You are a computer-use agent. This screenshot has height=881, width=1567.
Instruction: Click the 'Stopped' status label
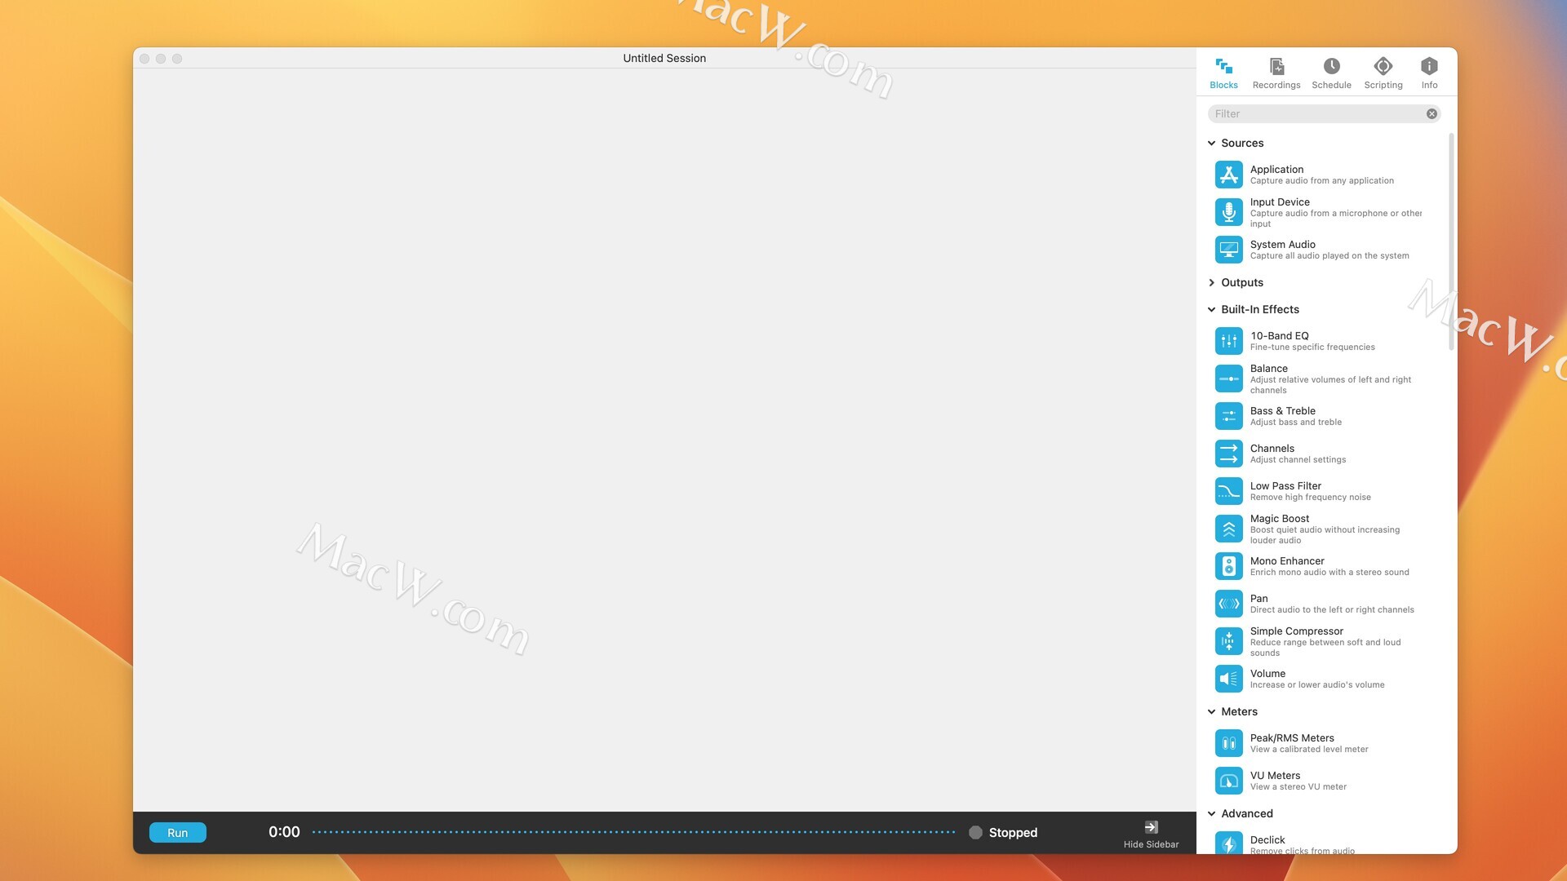point(1013,833)
